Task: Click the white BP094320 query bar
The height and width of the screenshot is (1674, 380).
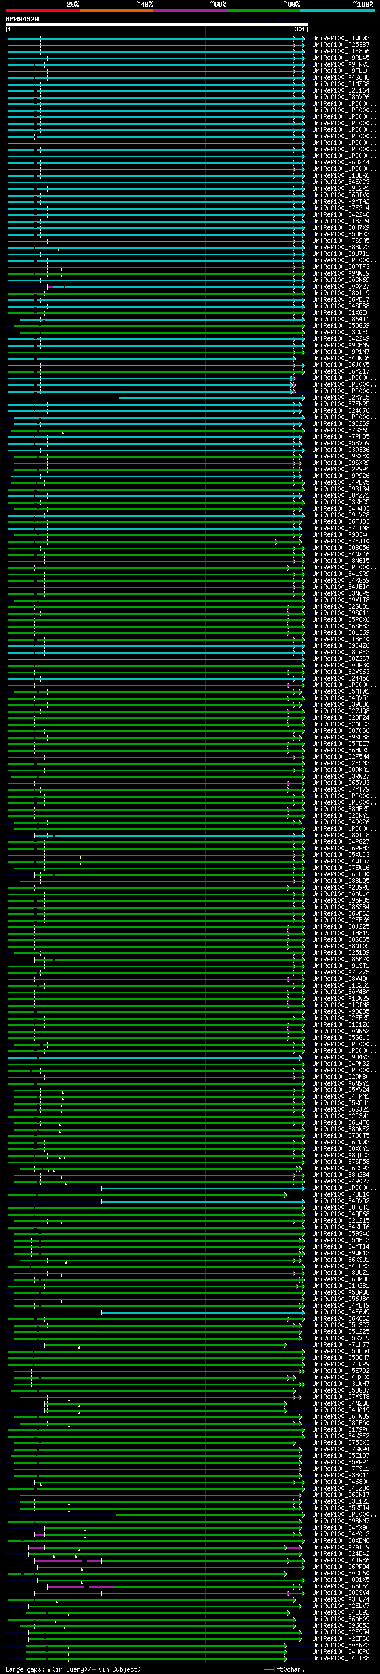Action: click(156, 24)
